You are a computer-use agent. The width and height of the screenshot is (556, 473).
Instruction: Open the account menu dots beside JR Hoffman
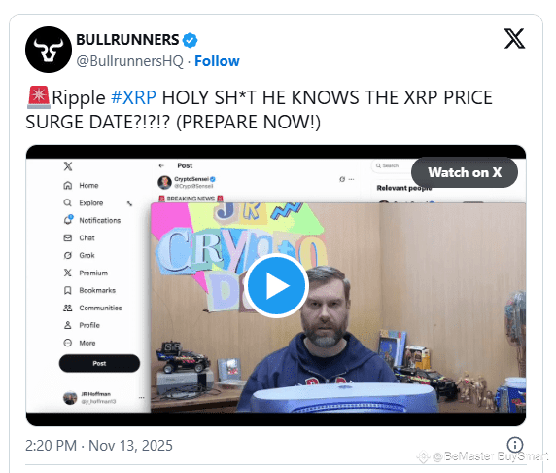click(142, 397)
